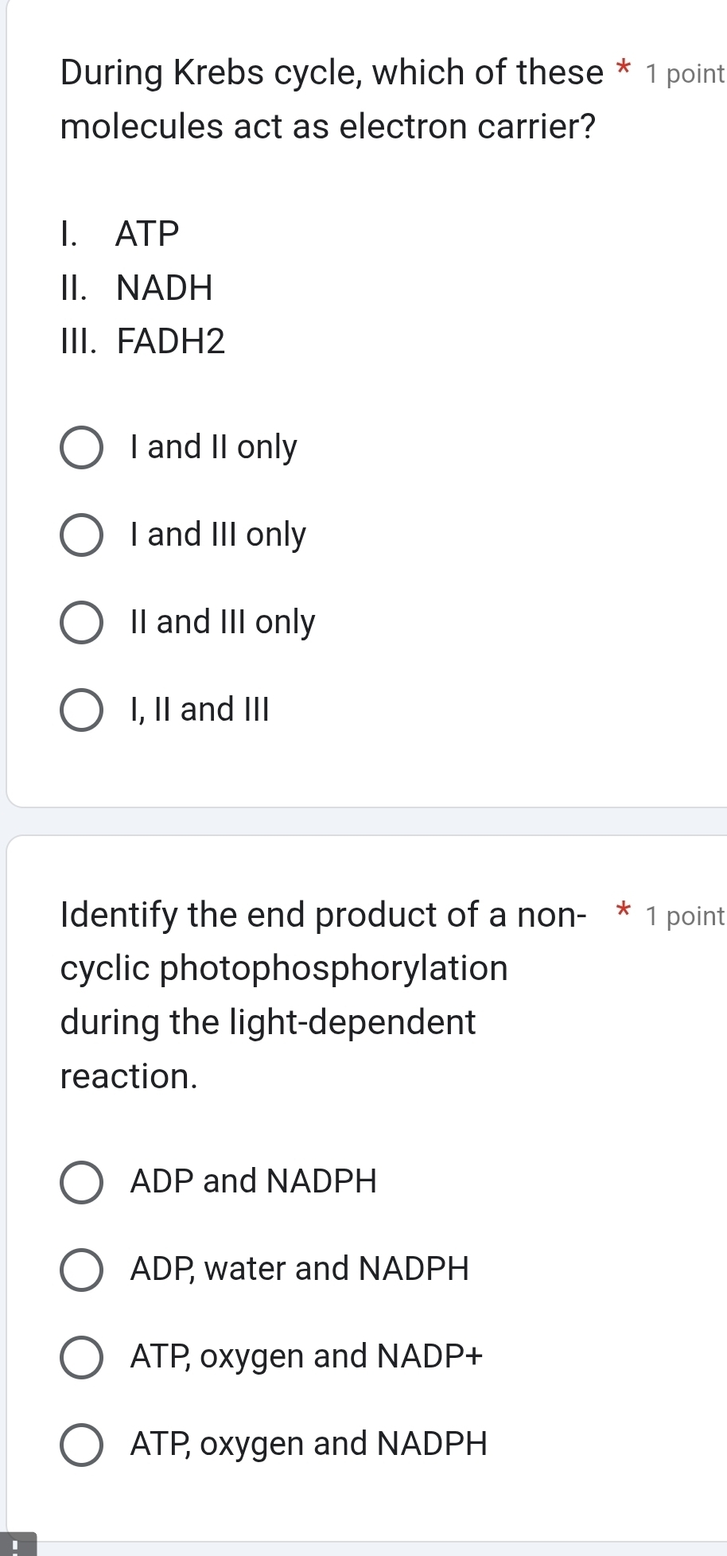727x1556 pixels.
Task: Click the exclamation warning icon at bottom left
Action: (16, 1545)
